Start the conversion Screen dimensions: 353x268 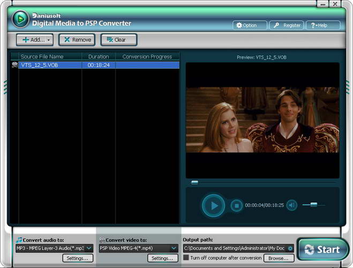(323, 249)
